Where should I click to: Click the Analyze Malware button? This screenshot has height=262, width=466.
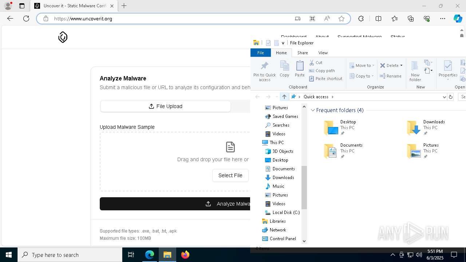(x=175, y=204)
